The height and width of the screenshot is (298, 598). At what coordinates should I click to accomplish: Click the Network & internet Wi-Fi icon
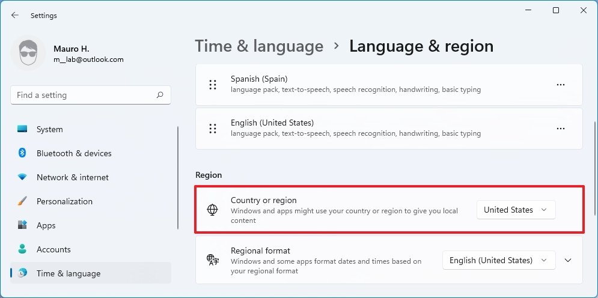tap(23, 177)
